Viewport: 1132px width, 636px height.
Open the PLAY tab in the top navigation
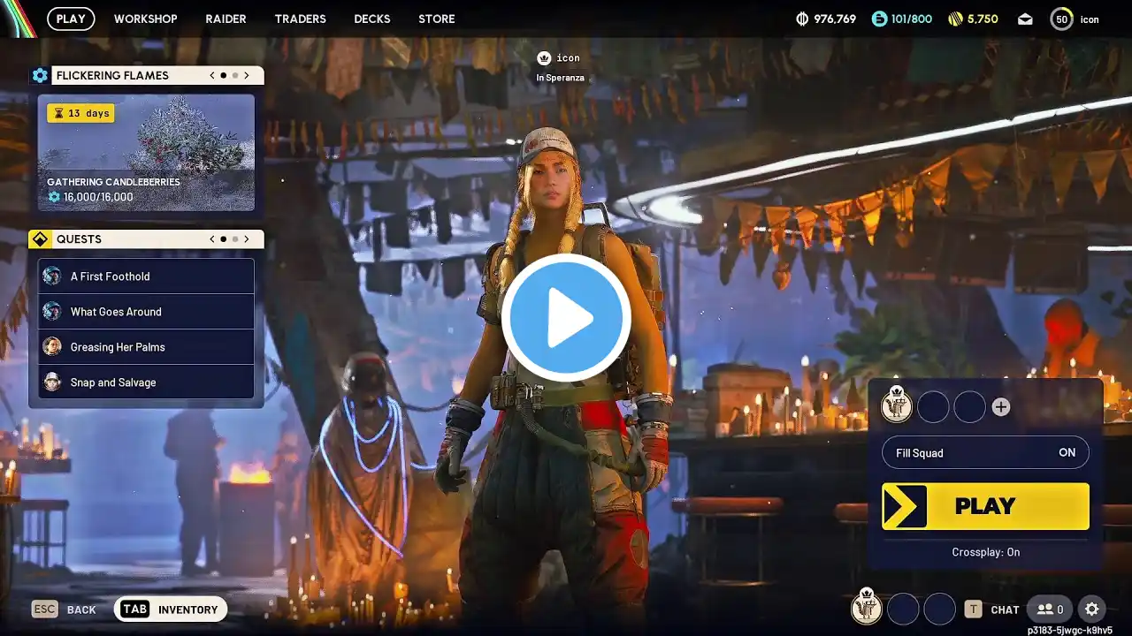71,19
